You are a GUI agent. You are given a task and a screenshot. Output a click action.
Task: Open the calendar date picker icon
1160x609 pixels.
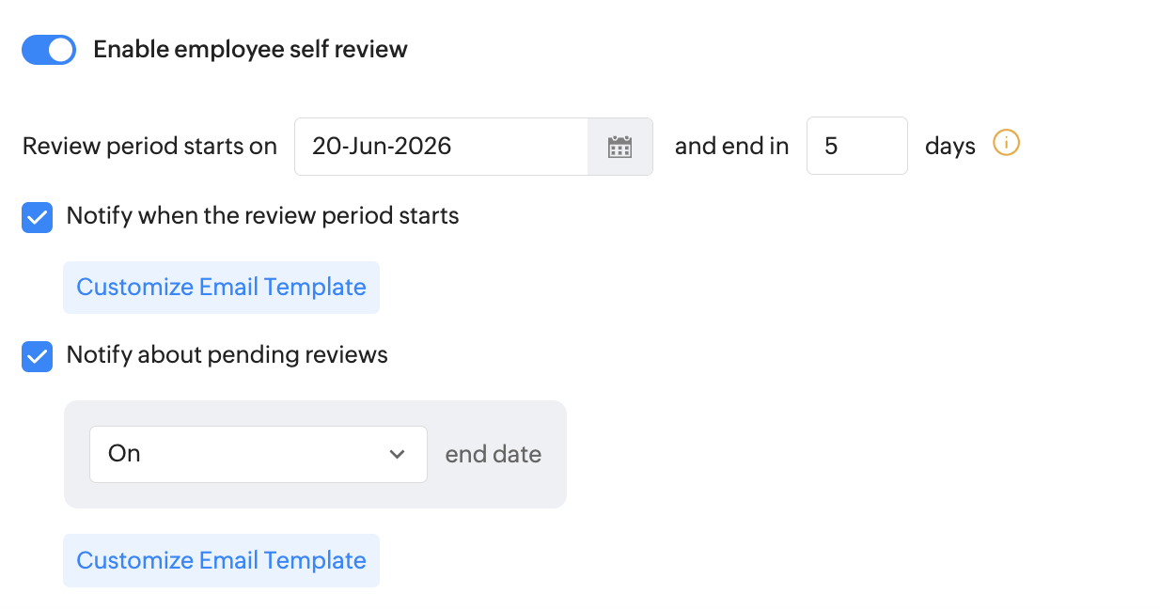619,147
